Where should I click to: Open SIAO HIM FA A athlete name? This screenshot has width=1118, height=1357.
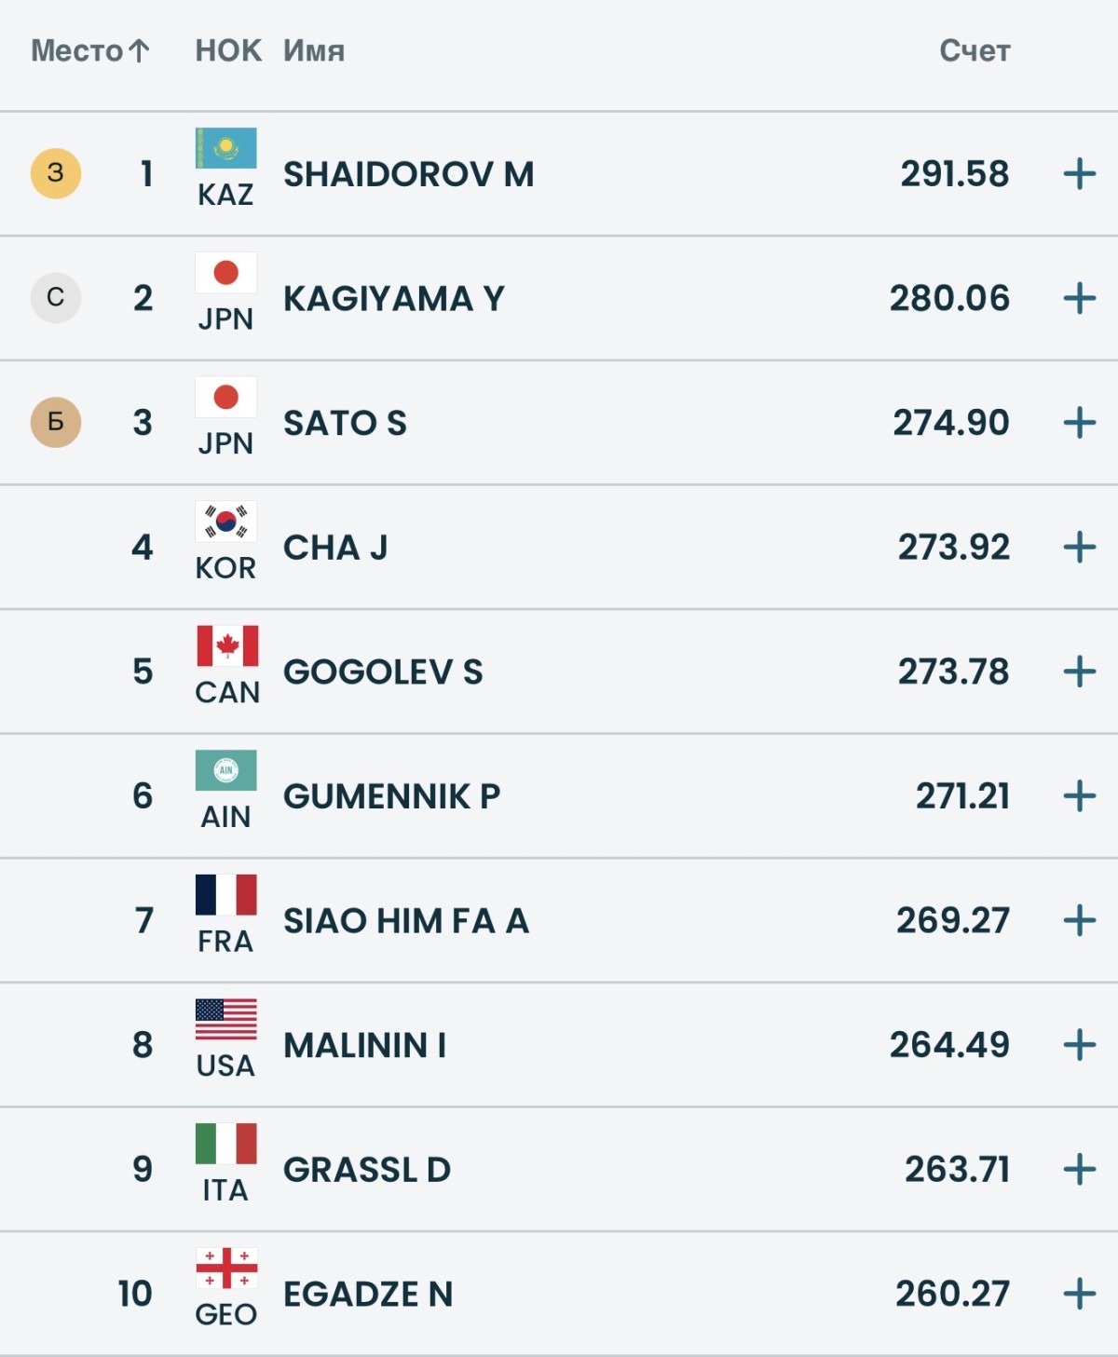pos(406,921)
